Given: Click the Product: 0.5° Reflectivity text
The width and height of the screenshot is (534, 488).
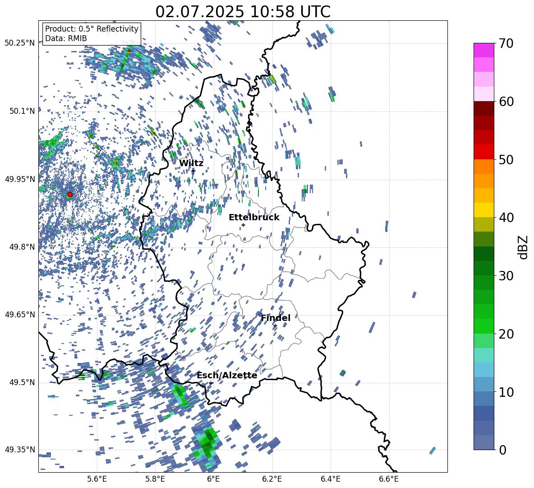Looking at the screenshot, I should coord(92,29).
